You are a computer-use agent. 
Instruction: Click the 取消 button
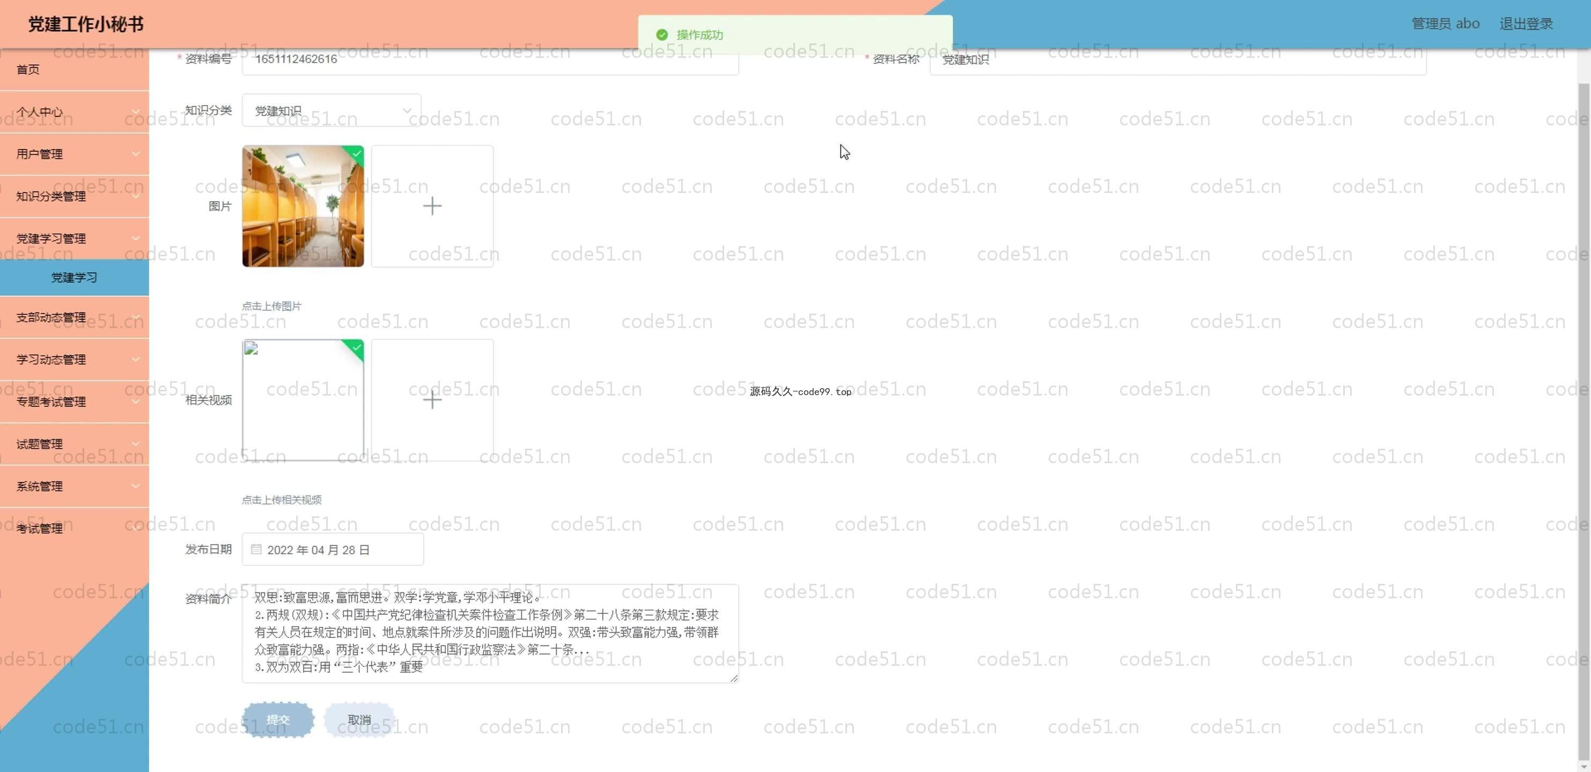coord(359,719)
